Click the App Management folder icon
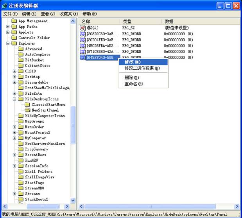Viewport: 242px width, 218px height. coord(14,21)
